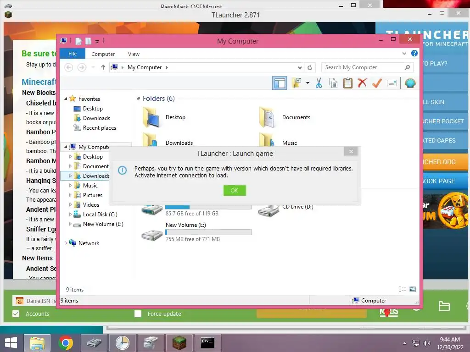Open the folder icon in the TLauncher bottom bar
The image size is (470, 352).
(444, 306)
